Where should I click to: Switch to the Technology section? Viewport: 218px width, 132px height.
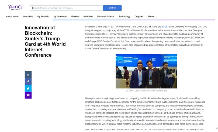coord(124,17)
